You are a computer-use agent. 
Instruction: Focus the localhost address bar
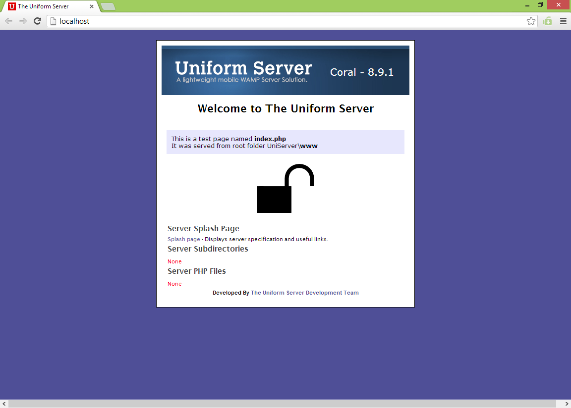[x=291, y=21]
